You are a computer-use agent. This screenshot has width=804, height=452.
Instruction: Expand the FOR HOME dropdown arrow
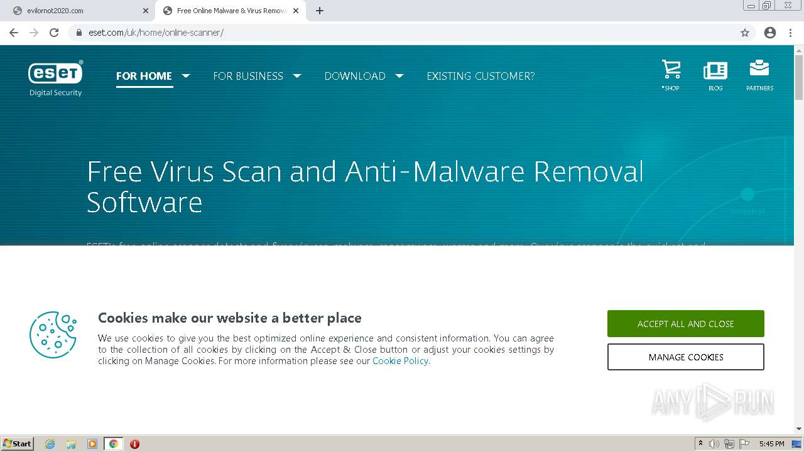coord(186,76)
